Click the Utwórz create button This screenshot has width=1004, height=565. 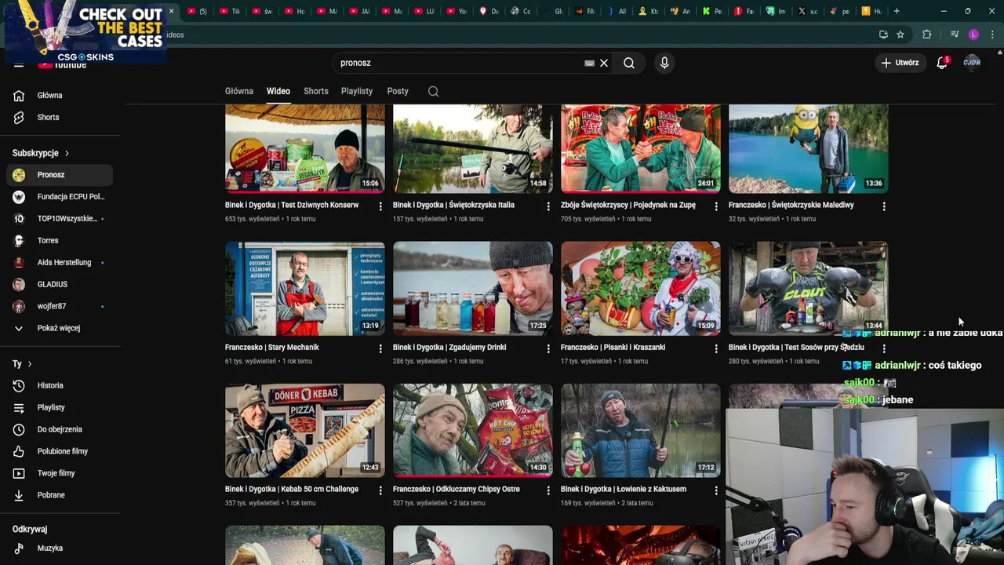[900, 63]
